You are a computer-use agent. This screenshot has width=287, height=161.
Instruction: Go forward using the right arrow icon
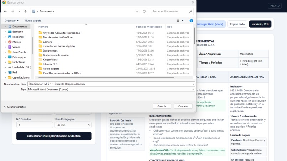pyautogui.click(x=12, y=11)
